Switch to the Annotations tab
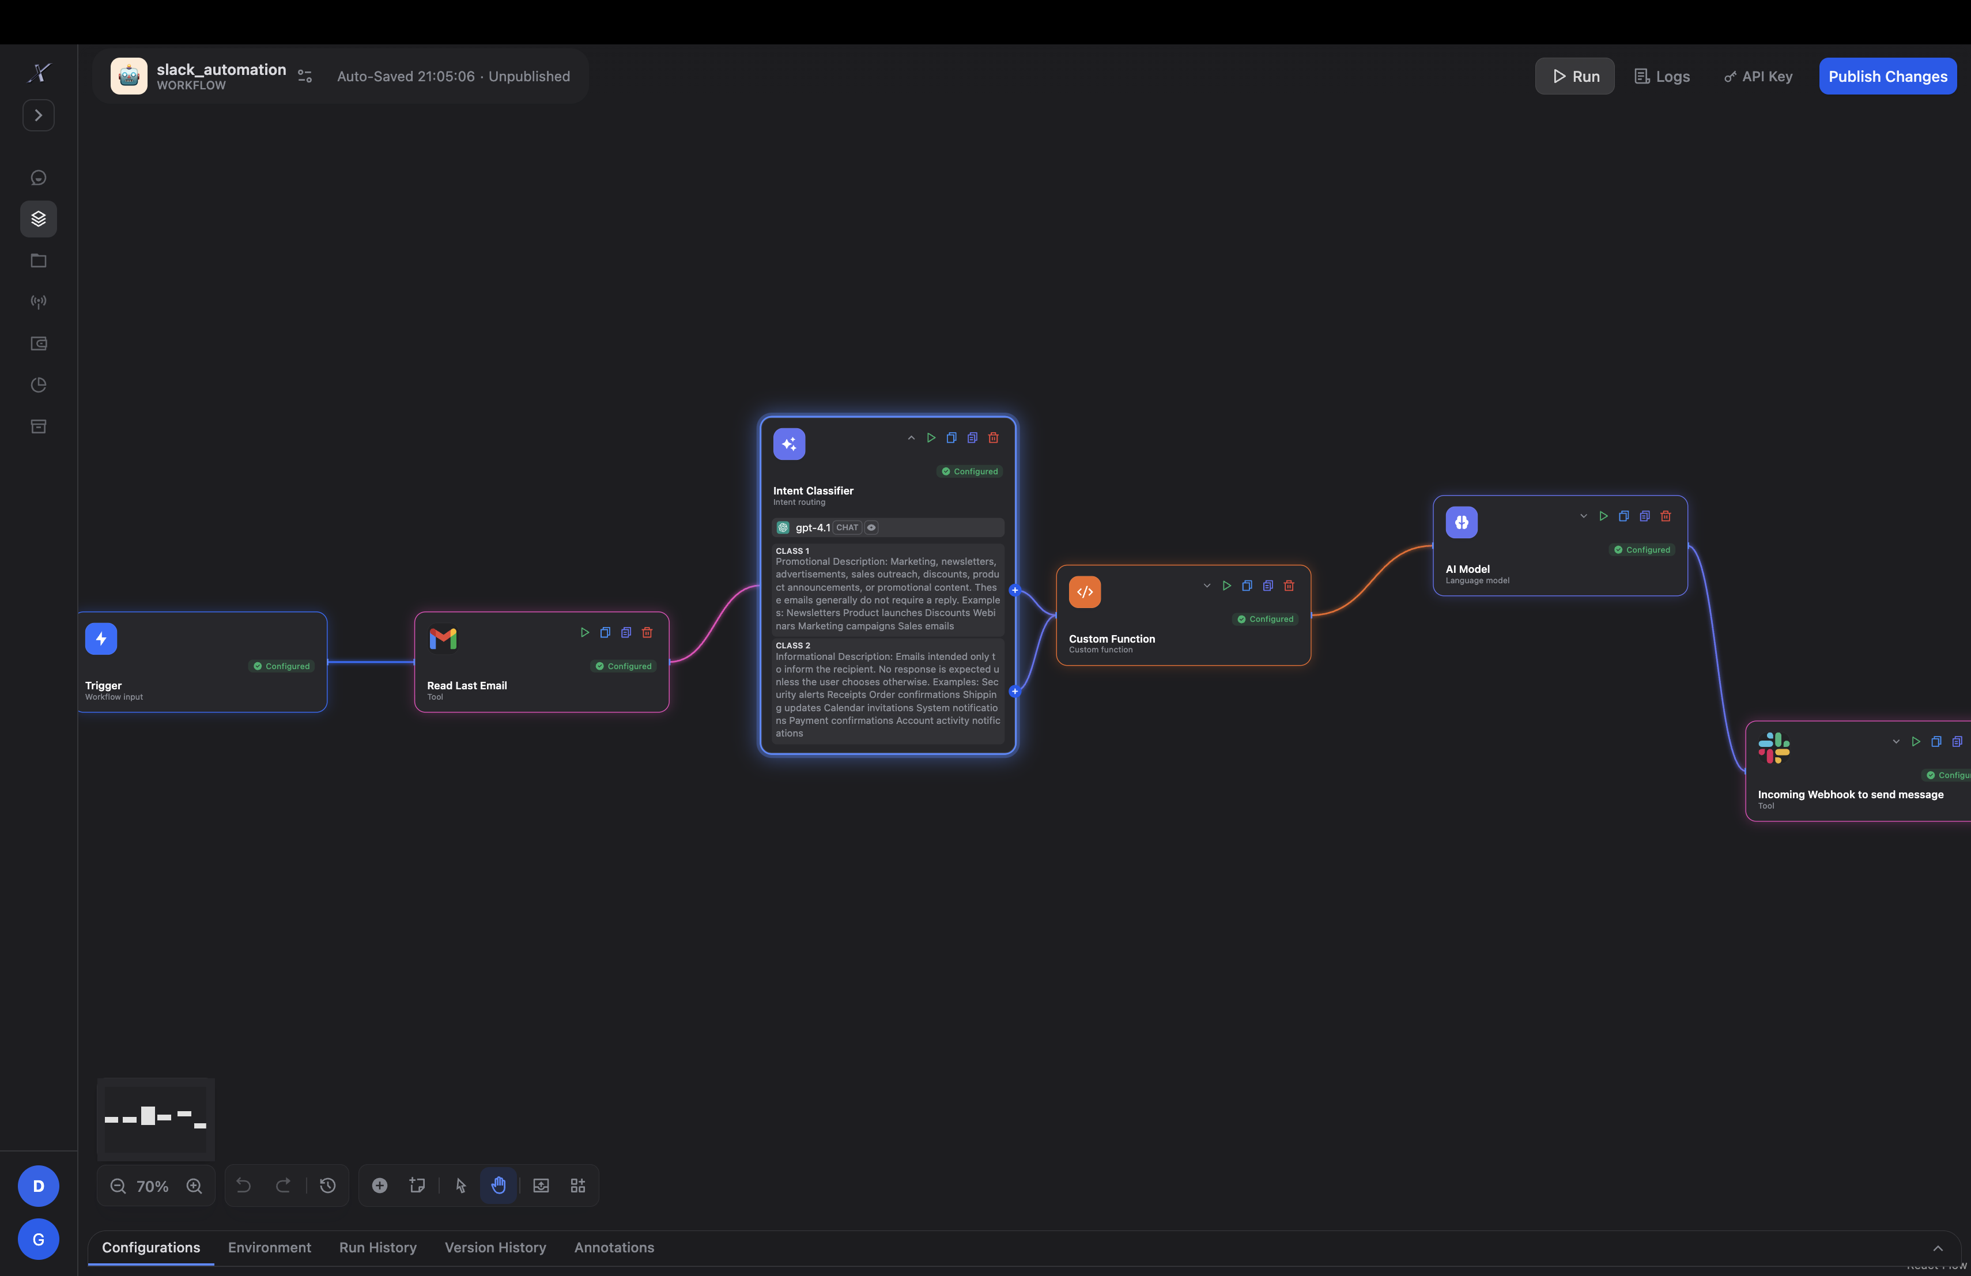Viewport: 1971px width, 1276px height. click(614, 1247)
